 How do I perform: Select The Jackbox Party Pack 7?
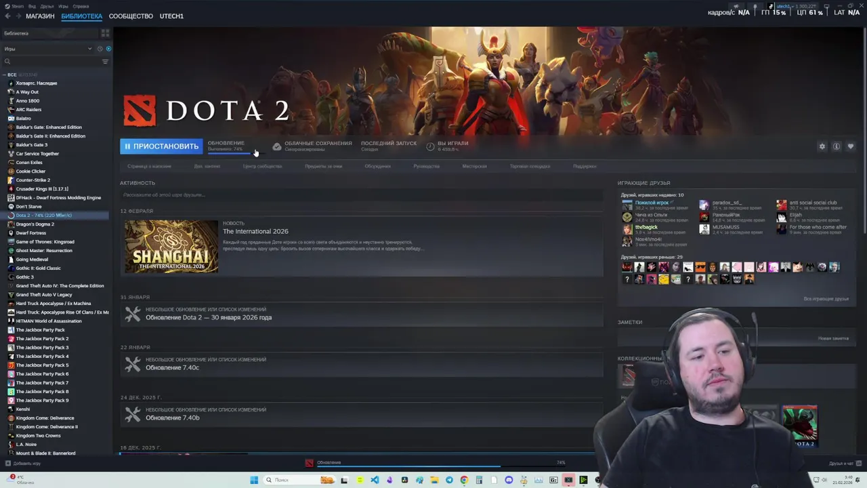coord(42,383)
